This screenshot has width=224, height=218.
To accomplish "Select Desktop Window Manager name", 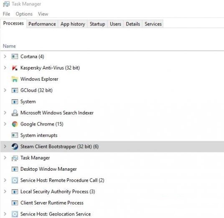I will (x=48, y=169).
